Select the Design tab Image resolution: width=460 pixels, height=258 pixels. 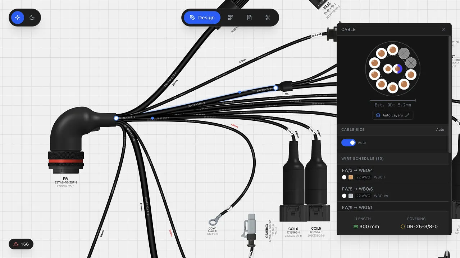coord(202,18)
